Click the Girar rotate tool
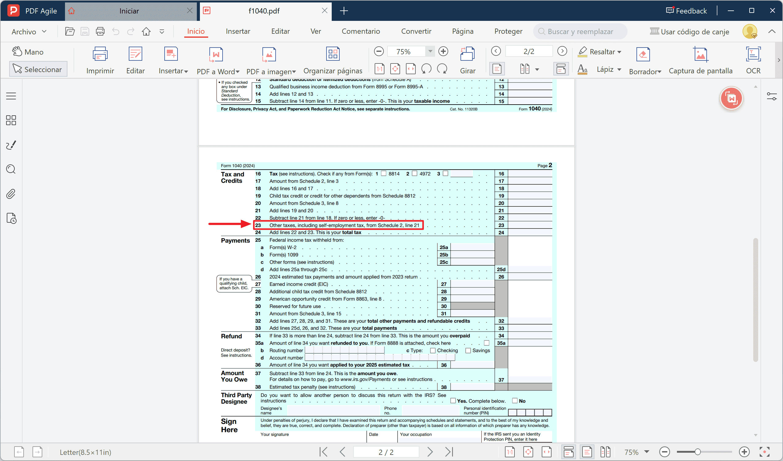 [x=468, y=61]
